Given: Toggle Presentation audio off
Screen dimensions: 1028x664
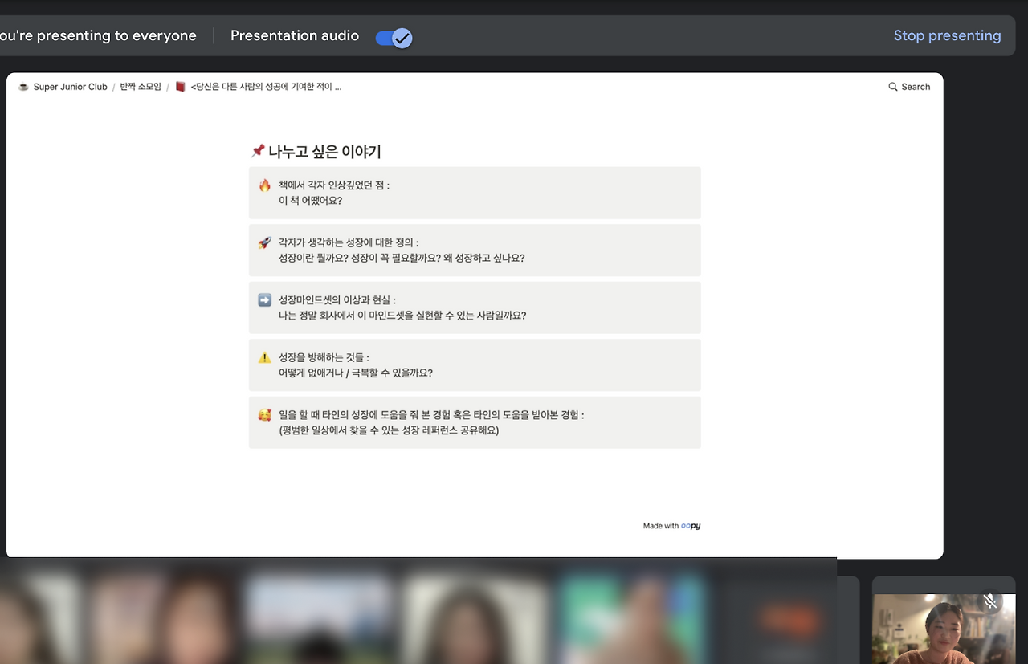Looking at the screenshot, I should [x=394, y=37].
